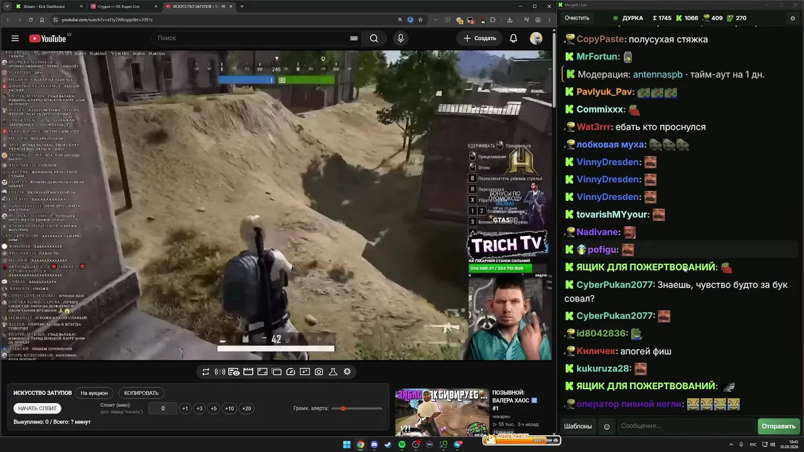Image resolution: width=804 pixels, height=452 pixels.
Task: Click the На аукцион button
Action: tap(94, 393)
